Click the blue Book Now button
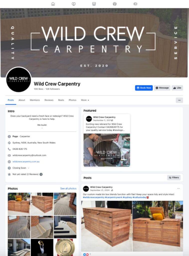189x256 pixels. point(144,88)
